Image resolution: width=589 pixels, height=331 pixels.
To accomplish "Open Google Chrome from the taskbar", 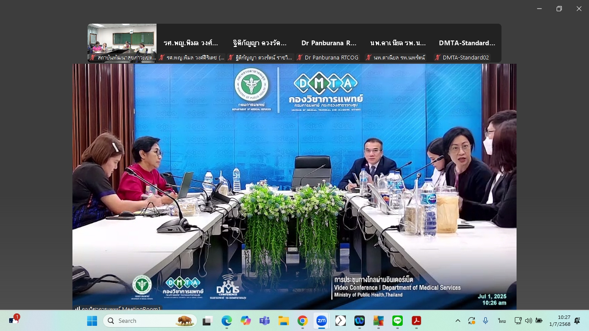I will tap(302, 321).
